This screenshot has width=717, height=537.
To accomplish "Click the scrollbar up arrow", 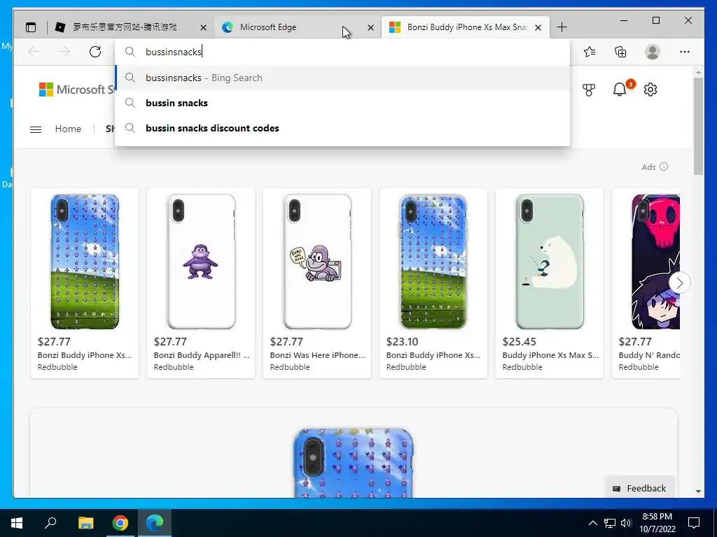I will pos(698,72).
